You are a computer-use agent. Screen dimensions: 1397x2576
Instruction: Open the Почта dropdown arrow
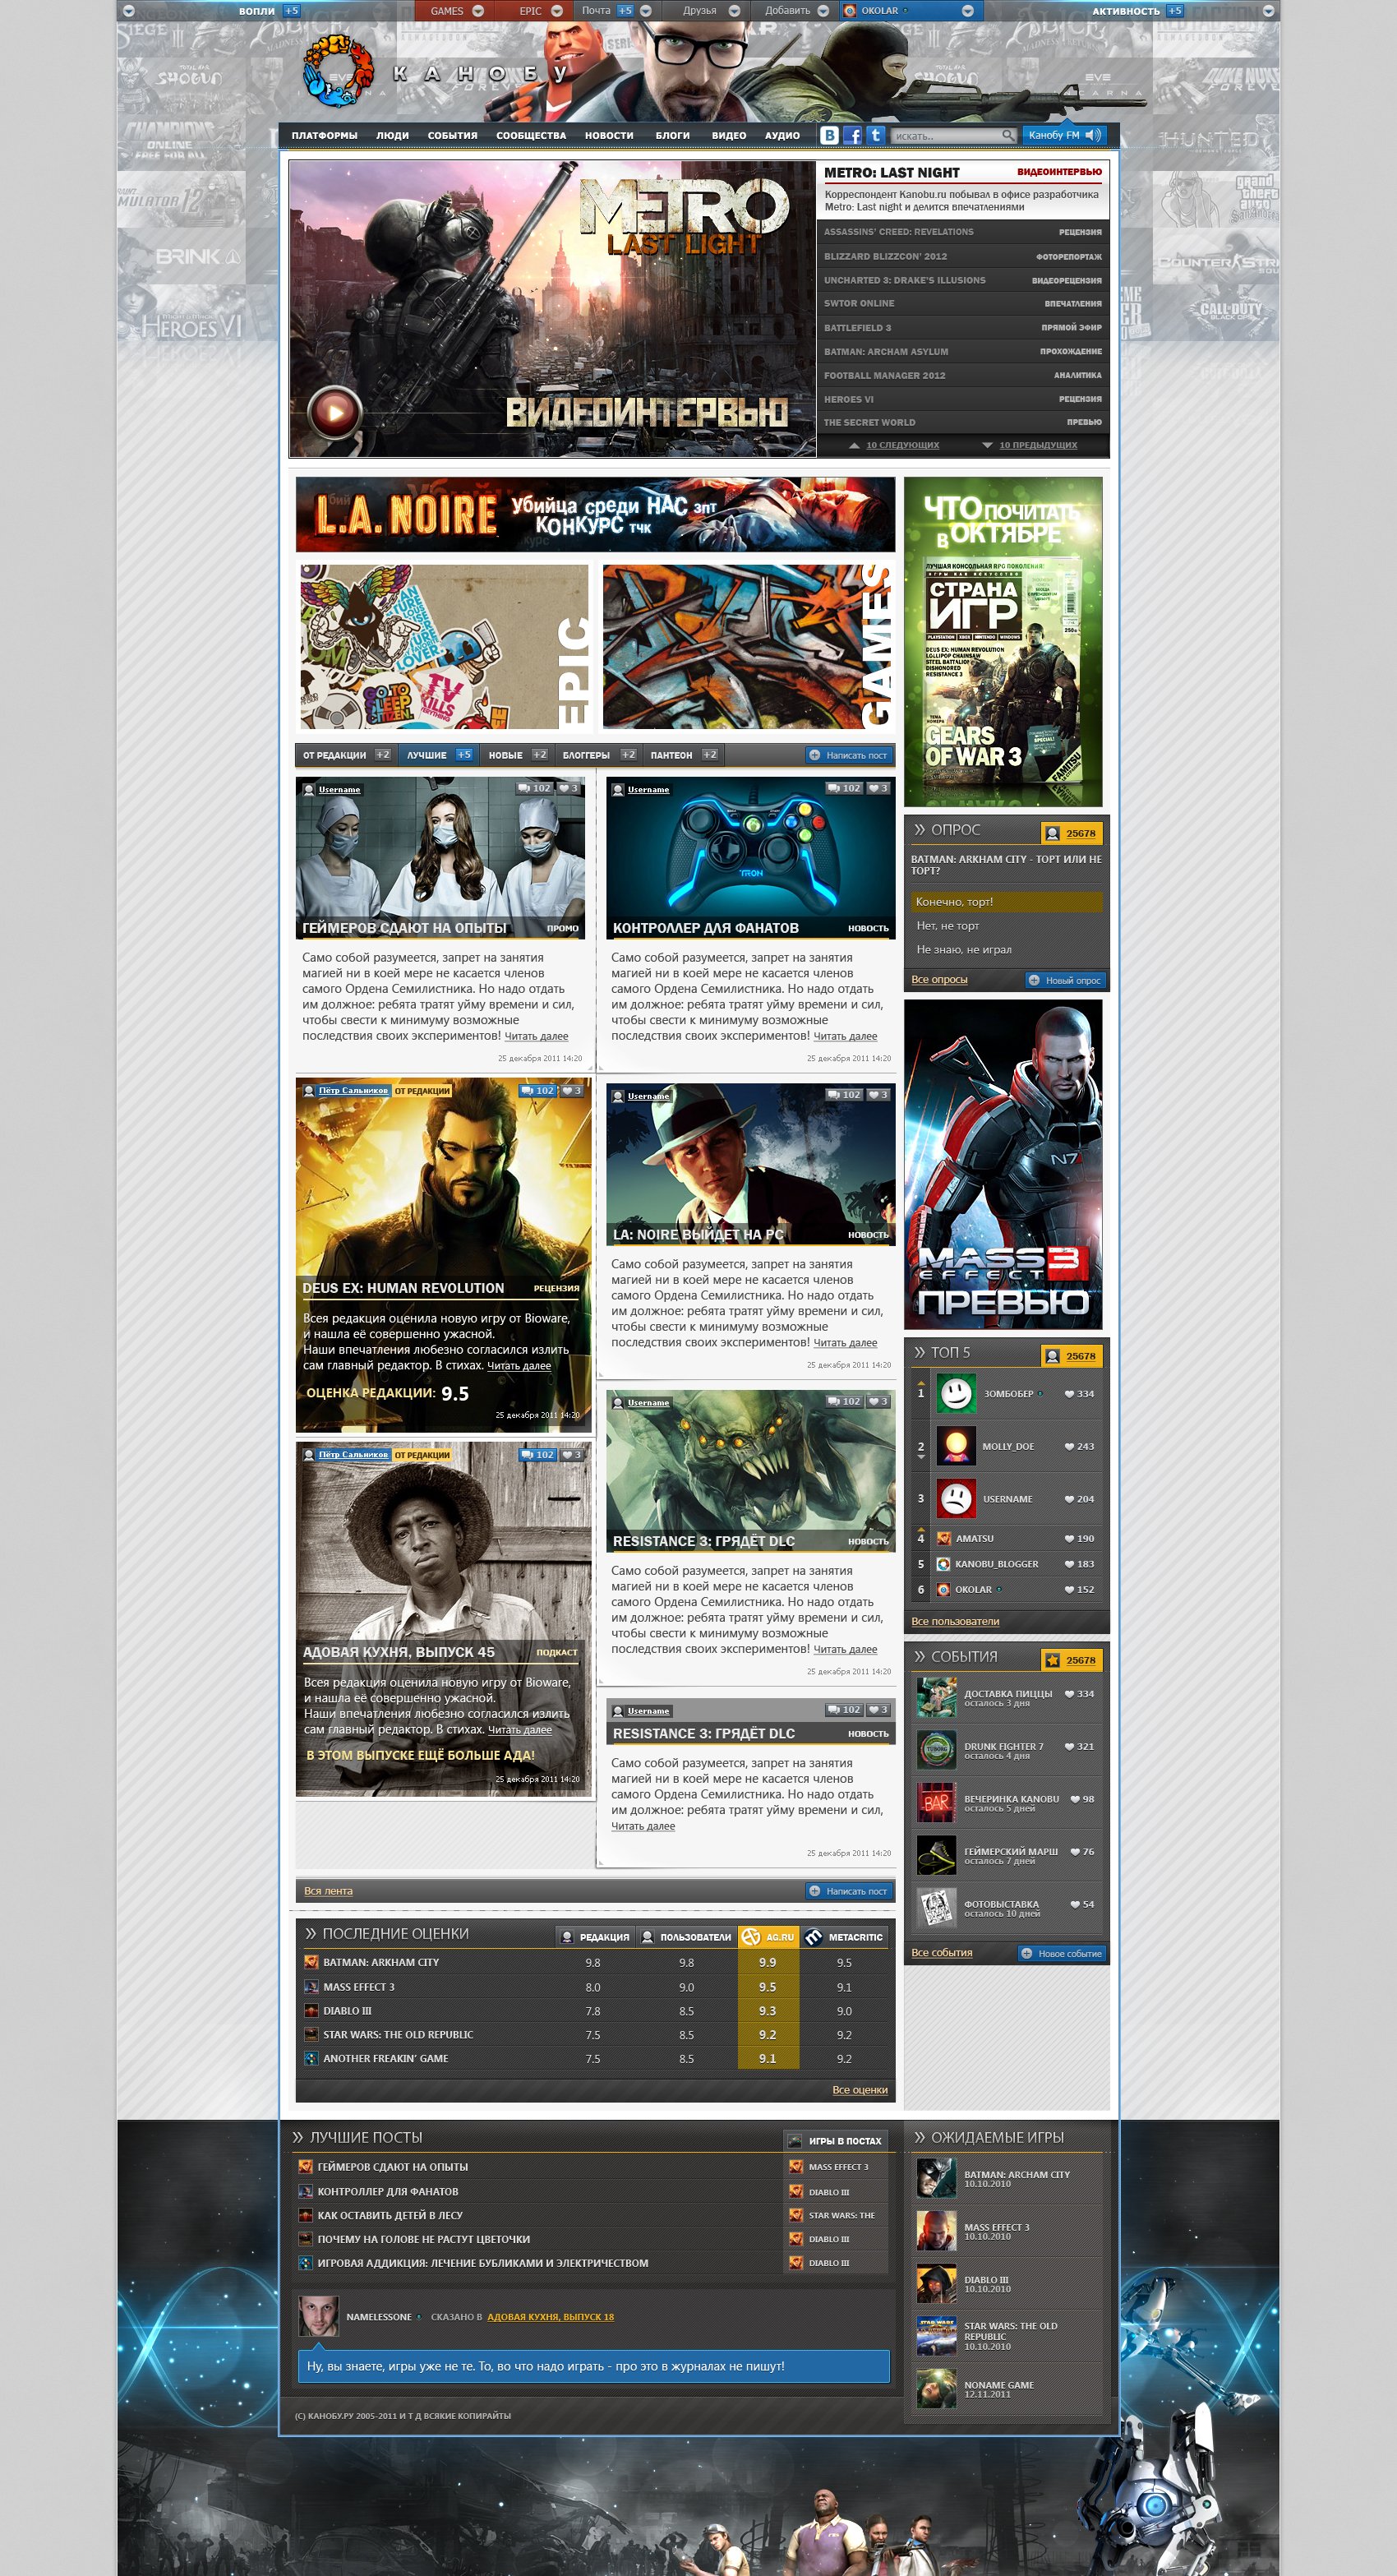(646, 11)
